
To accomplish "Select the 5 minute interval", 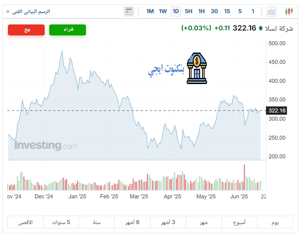I will click(240, 11).
